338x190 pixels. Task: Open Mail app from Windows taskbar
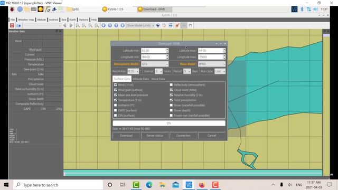click(176, 185)
